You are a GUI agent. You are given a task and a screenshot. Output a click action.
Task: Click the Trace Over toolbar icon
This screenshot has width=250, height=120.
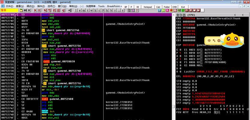[59, 10]
